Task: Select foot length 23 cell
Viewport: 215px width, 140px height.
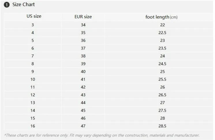Action: (162, 40)
